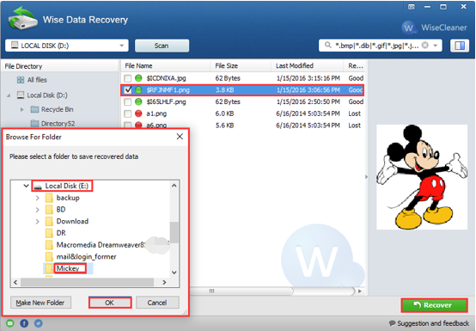This screenshot has height=331, width=476.
Task: Collapse Local Disk (D:) tree node
Action: pos(9,95)
